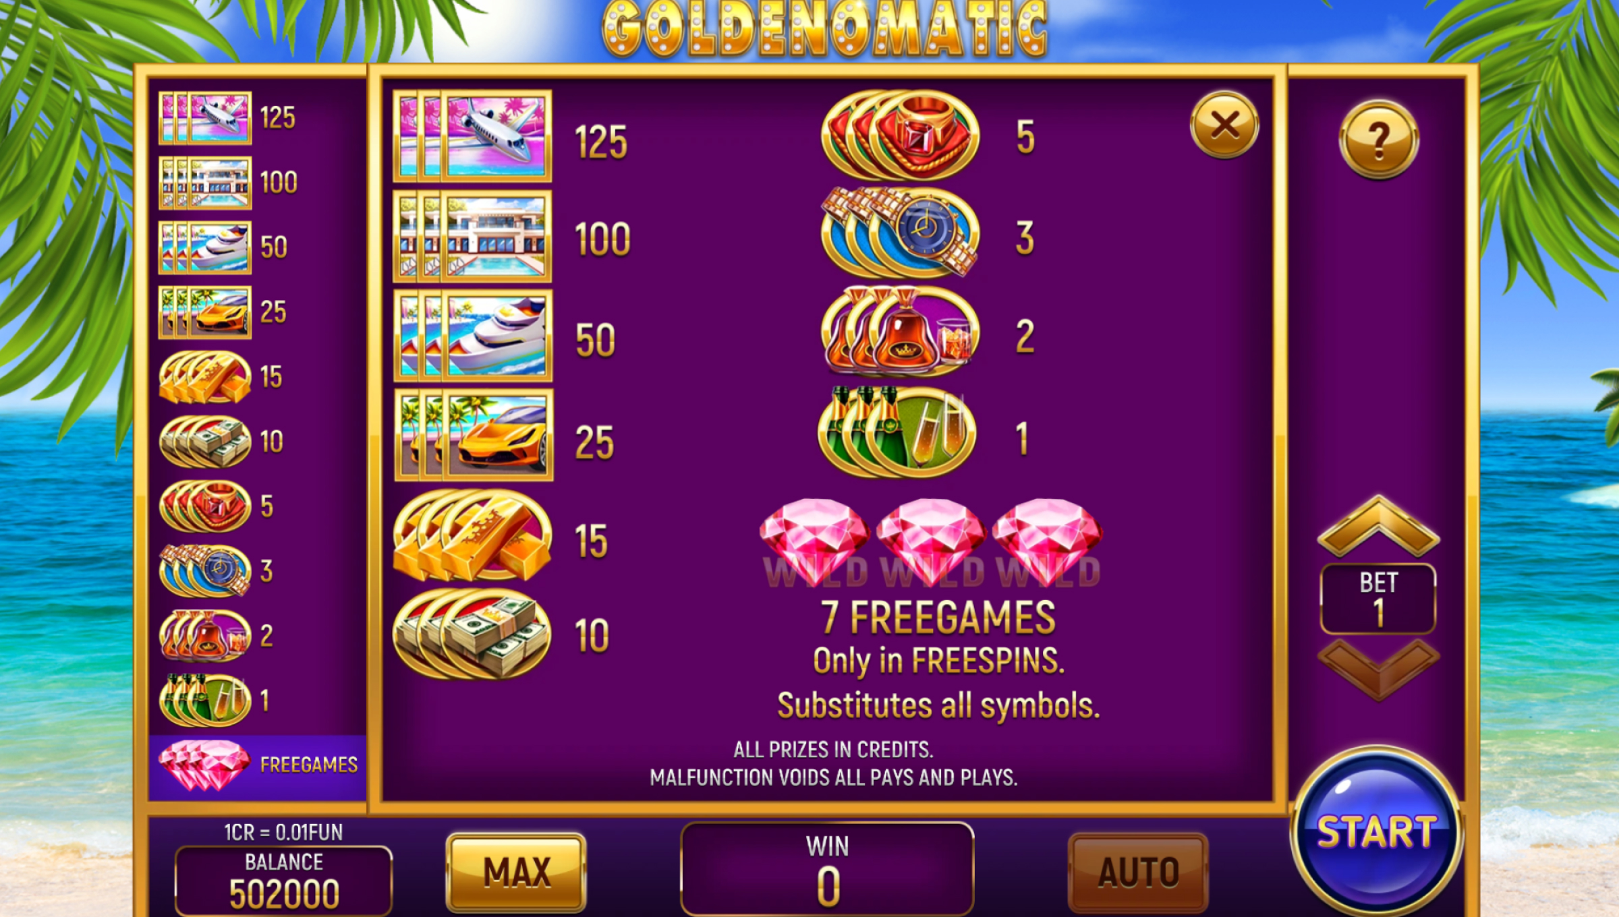Screen dimensions: 1619x917
Task: Click the airplane 125 symbol in sidebar
Action: point(205,118)
